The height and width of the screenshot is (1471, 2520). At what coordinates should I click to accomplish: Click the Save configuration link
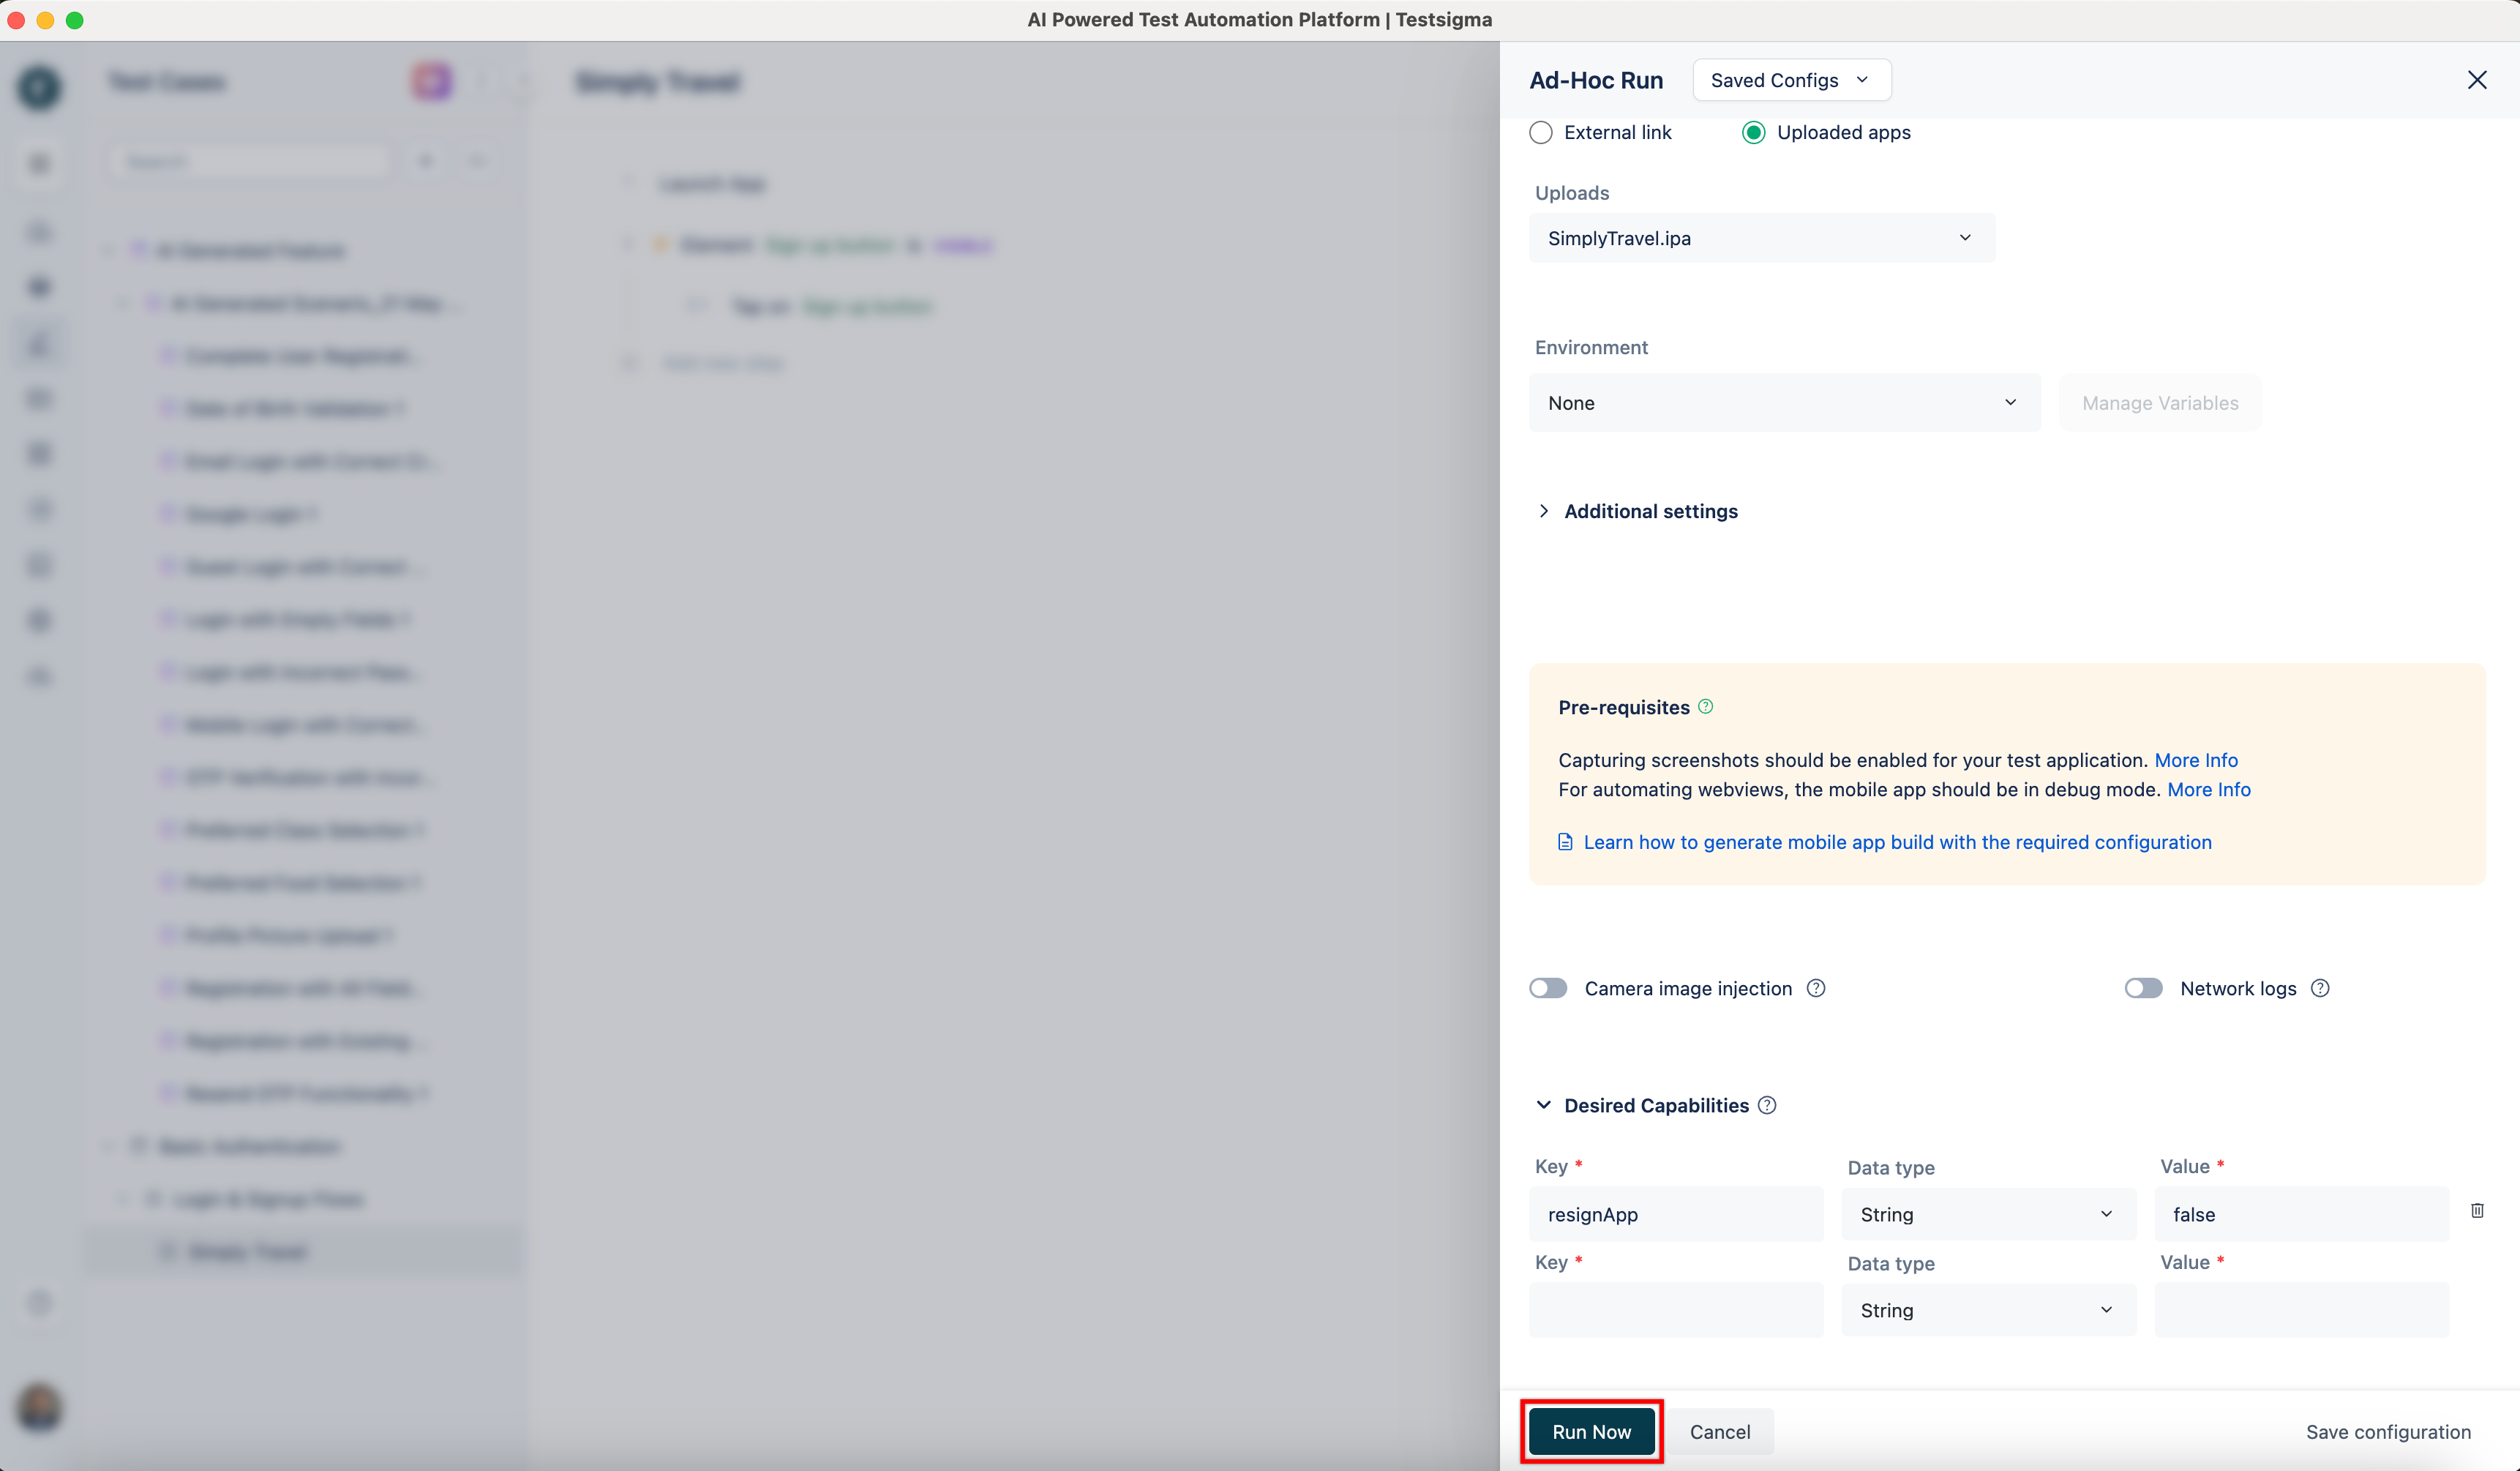point(2387,1432)
